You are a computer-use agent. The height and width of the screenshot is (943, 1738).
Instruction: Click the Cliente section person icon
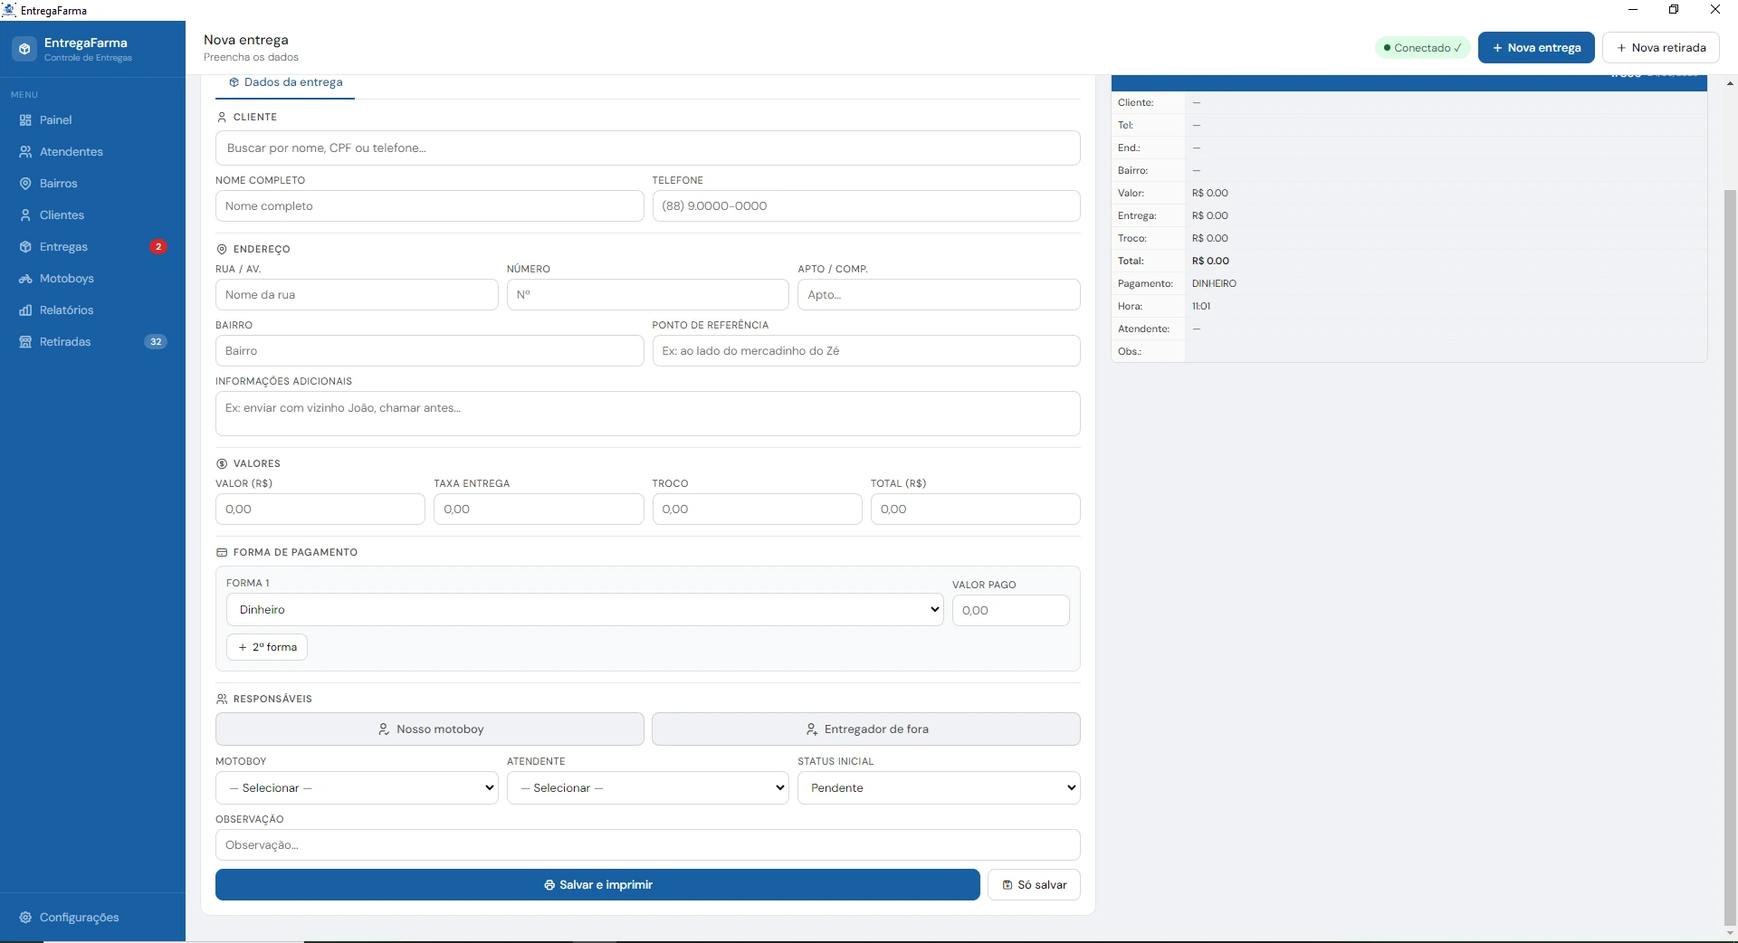tap(222, 118)
